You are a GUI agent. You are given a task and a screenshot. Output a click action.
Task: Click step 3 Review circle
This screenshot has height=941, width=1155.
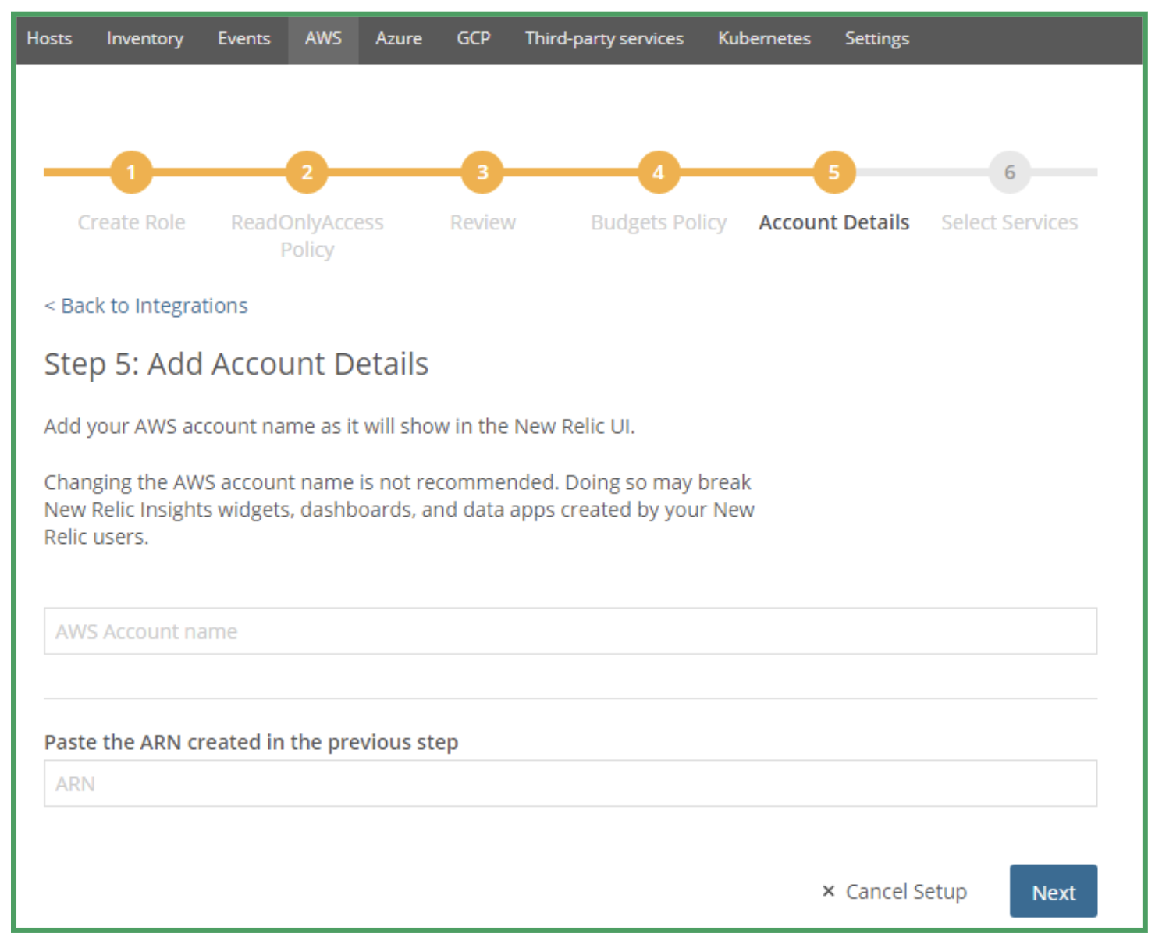click(x=482, y=172)
